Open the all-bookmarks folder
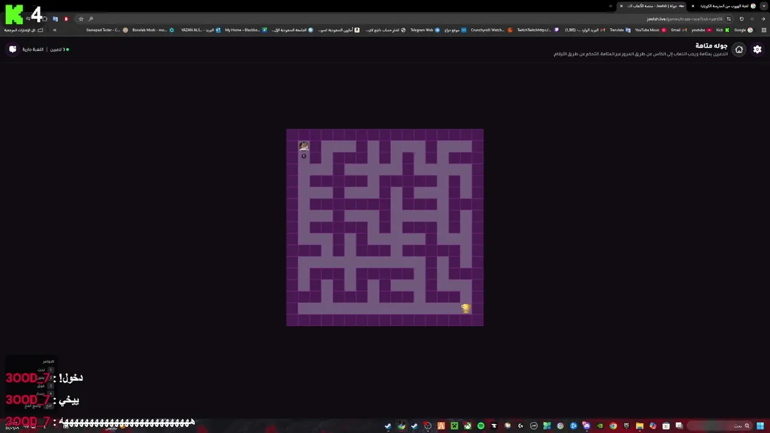Viewport: 770px width, 433px height. pyautogui.click(x=23, y=30)
